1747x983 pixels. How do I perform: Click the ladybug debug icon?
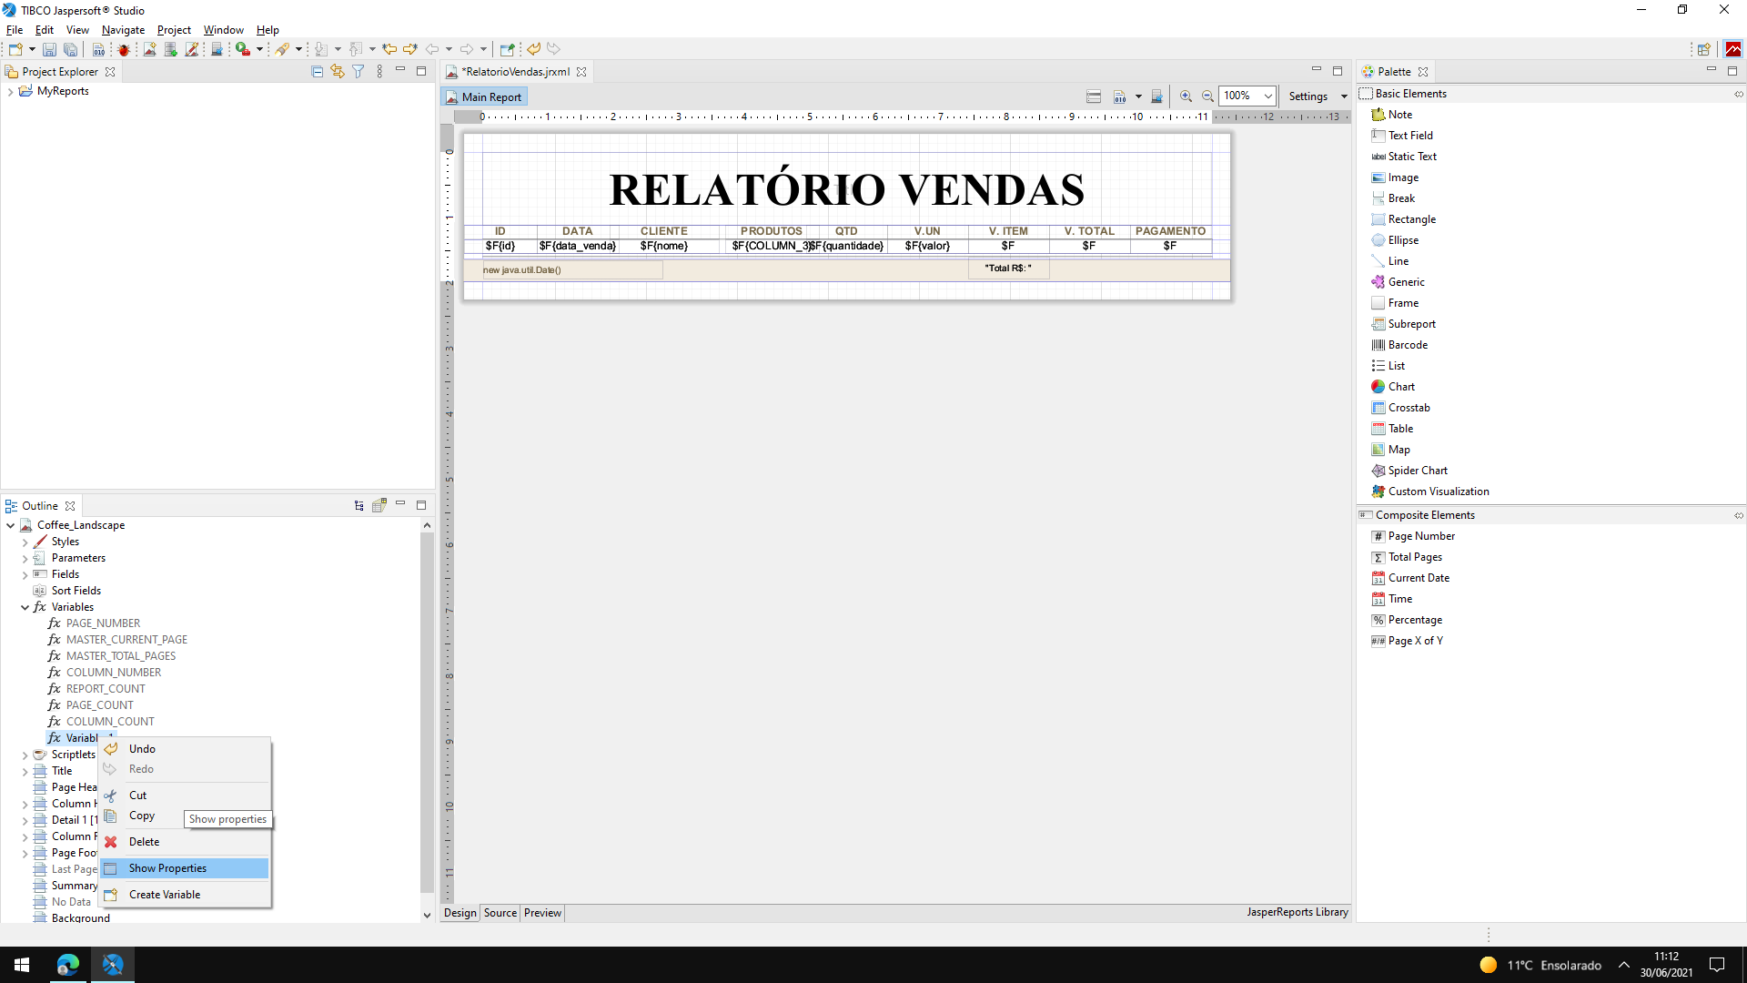tap(124, 49)
